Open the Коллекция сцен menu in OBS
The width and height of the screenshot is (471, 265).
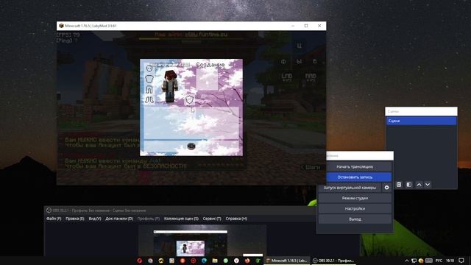tap(181, 219)
